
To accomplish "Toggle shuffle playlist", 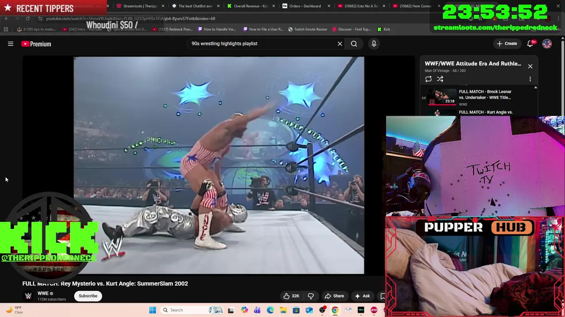I will click(x=440, y=79).
